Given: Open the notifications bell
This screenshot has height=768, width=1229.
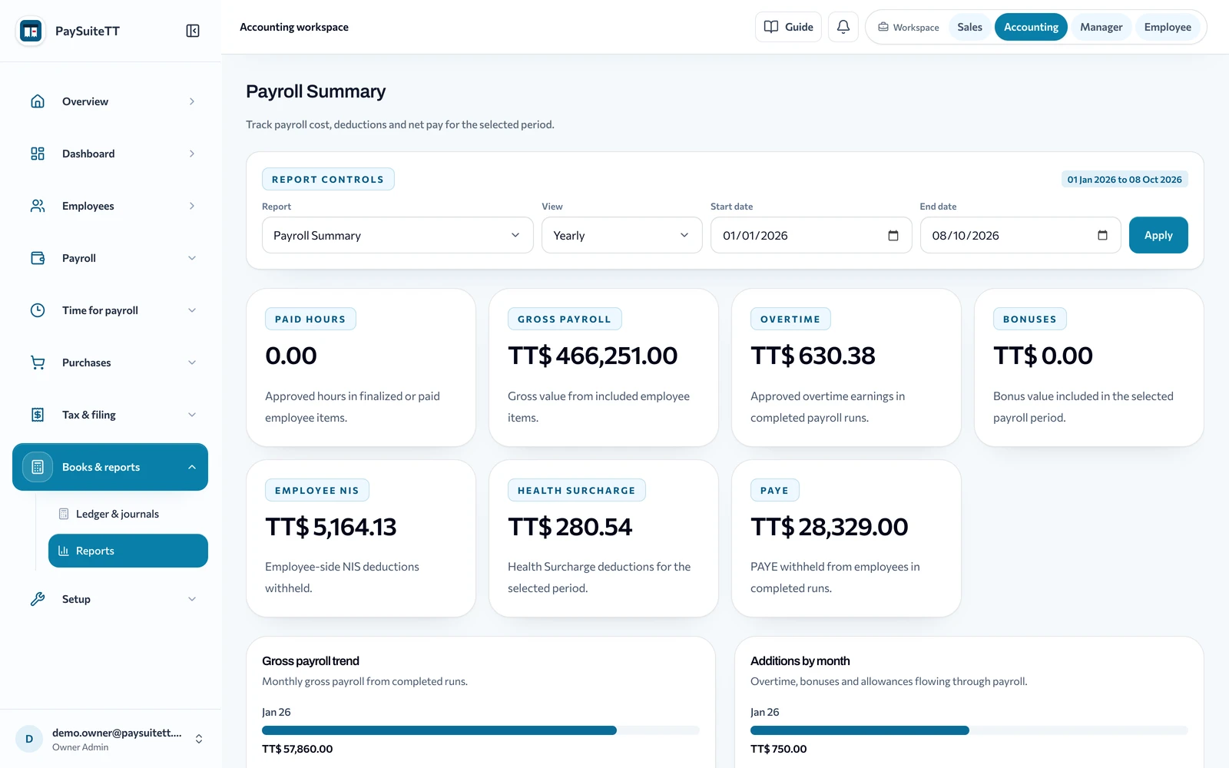Looking at the screenshot, I should click(843, 27).
